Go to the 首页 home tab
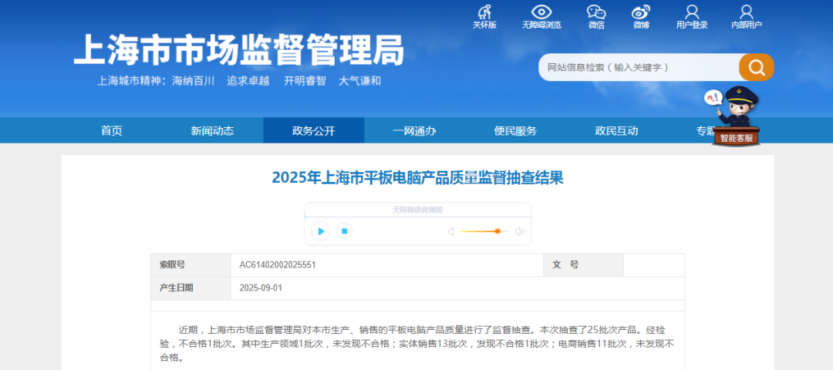The width and height of the screenshot is (833, 370). coord(111,130)
